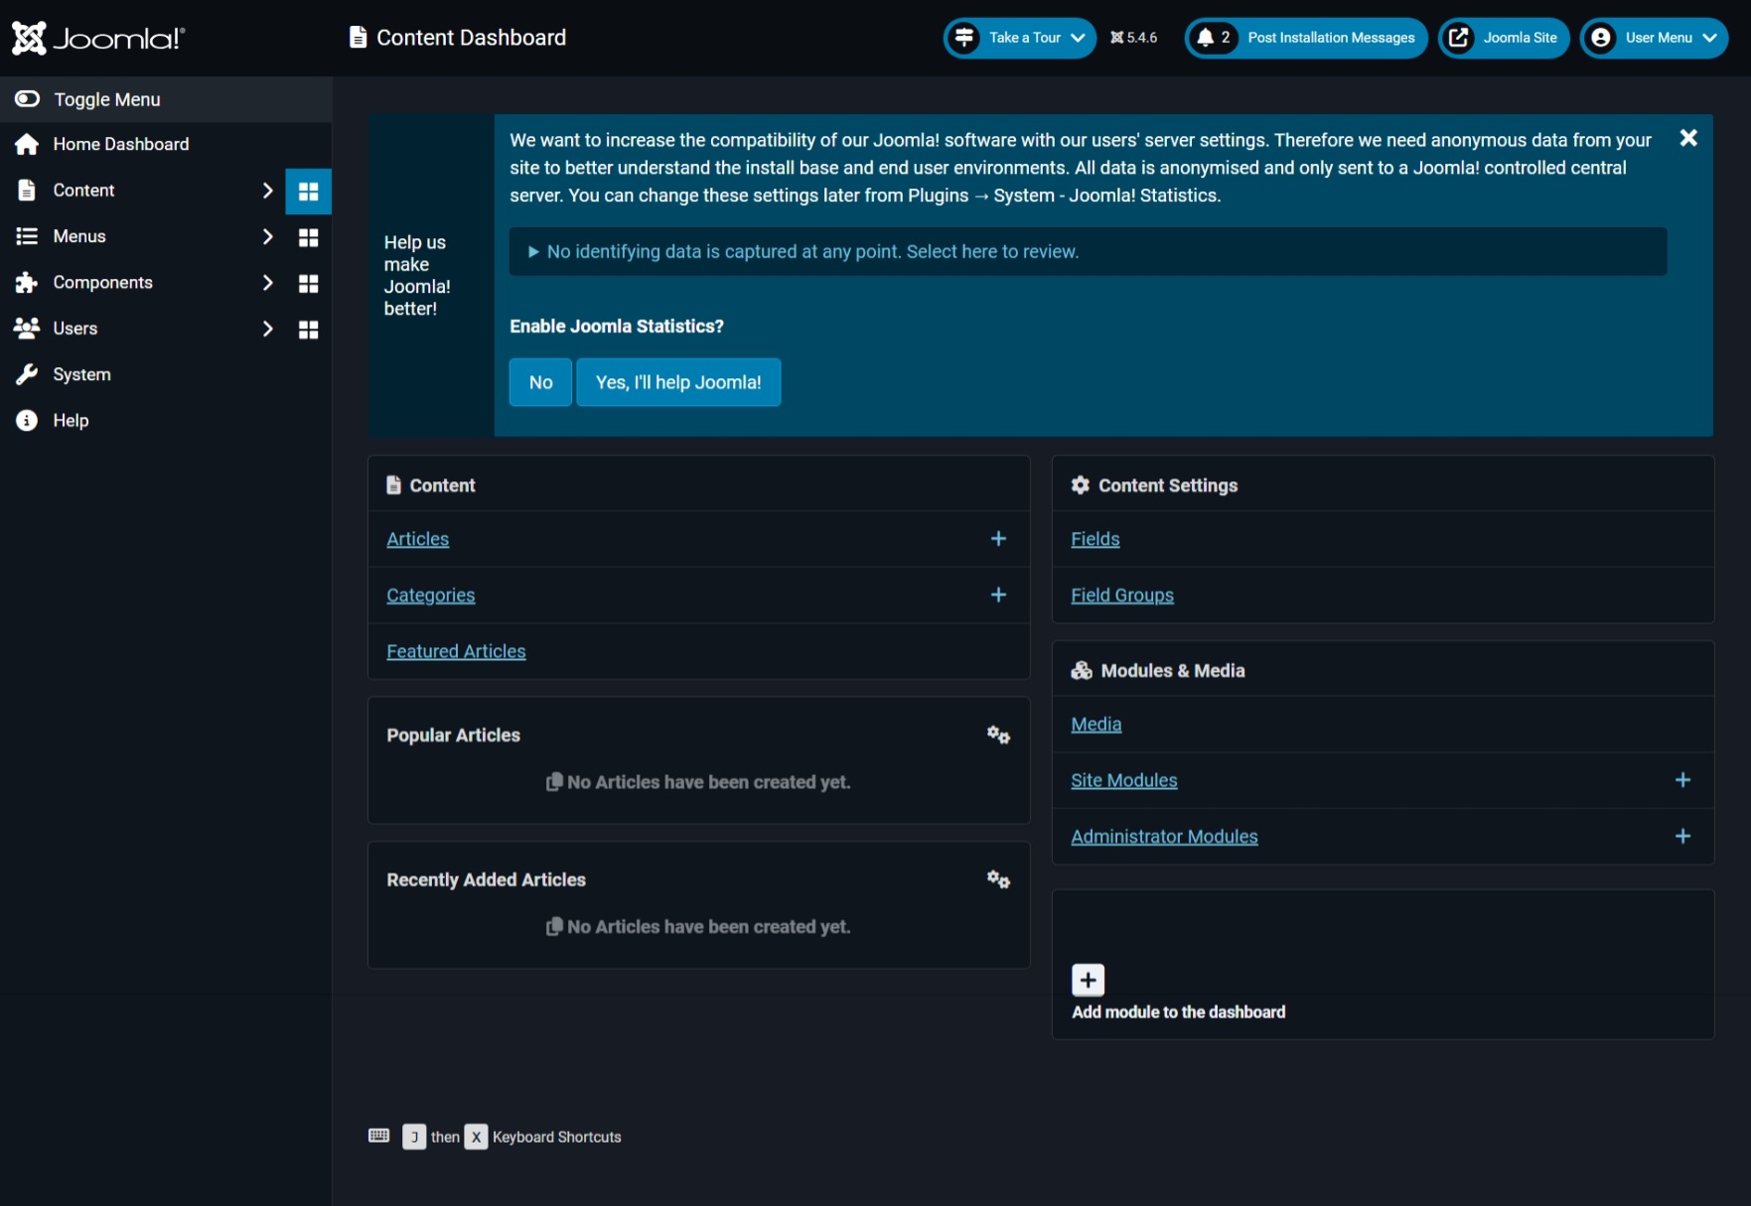Open the User Menu dropdown arrow
The height and width of the screenshot is (1206, 1751).
click(x=1709, y=38)
